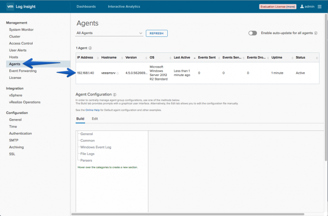328x216 pixels.
Task: Sort by IP Address column arrows
Action: [98, 58]
